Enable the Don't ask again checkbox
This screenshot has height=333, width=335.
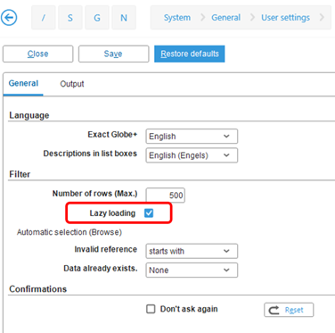(x=151, y=309)
